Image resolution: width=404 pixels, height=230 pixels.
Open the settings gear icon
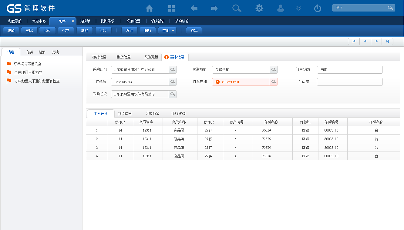point(259,8)
